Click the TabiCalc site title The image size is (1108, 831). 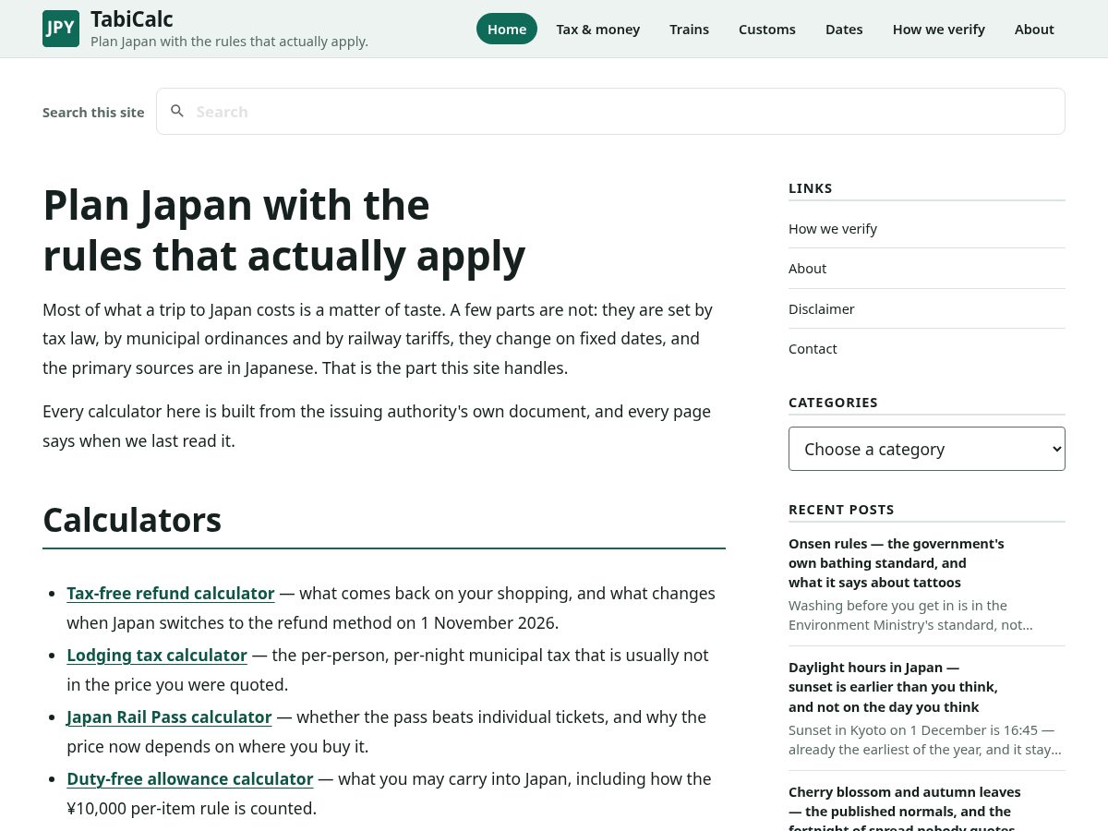[132, 18]
